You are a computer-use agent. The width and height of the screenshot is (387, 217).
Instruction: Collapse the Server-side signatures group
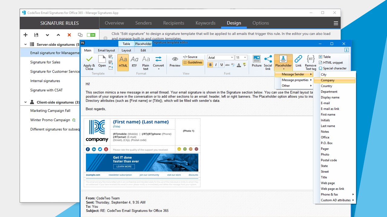point(25,44)
